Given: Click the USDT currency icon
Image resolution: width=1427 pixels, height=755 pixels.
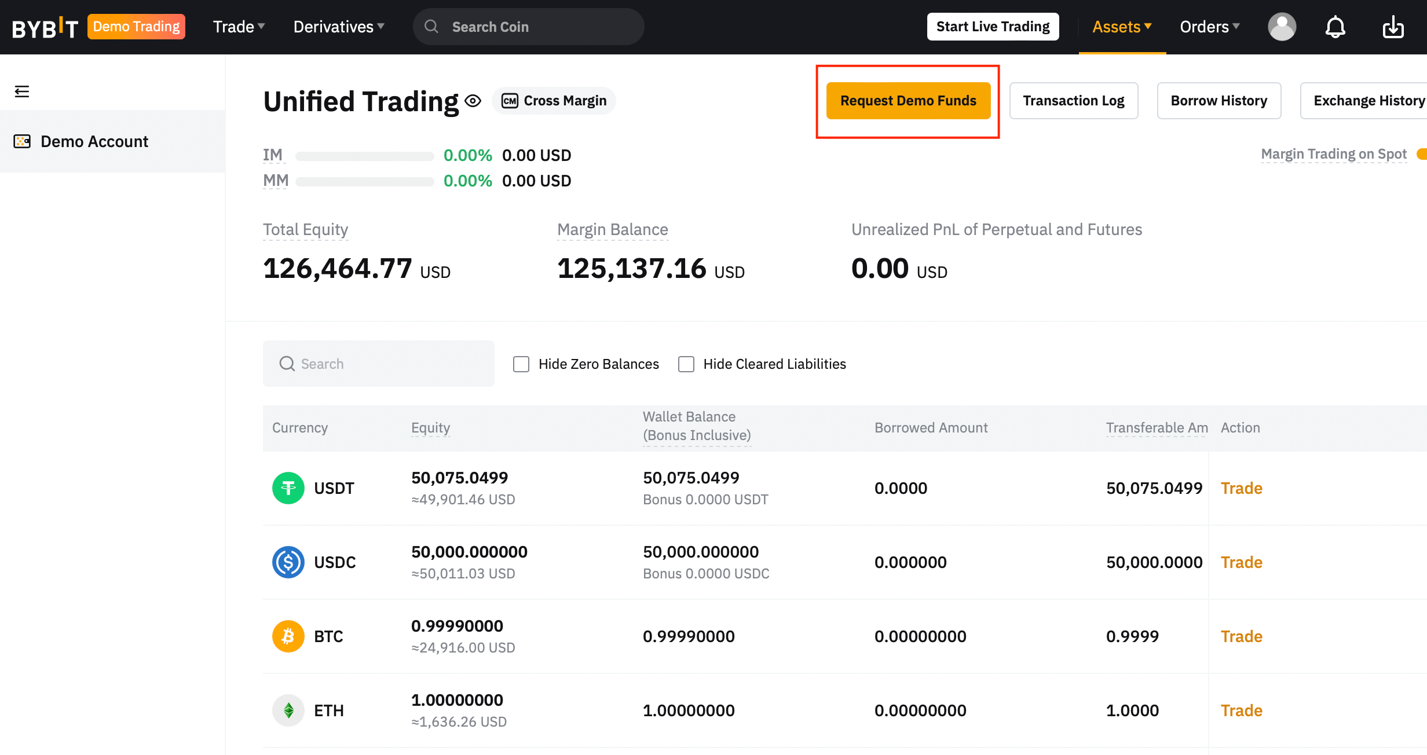Looking at the screenshot, I should click(x=287, y=487).
